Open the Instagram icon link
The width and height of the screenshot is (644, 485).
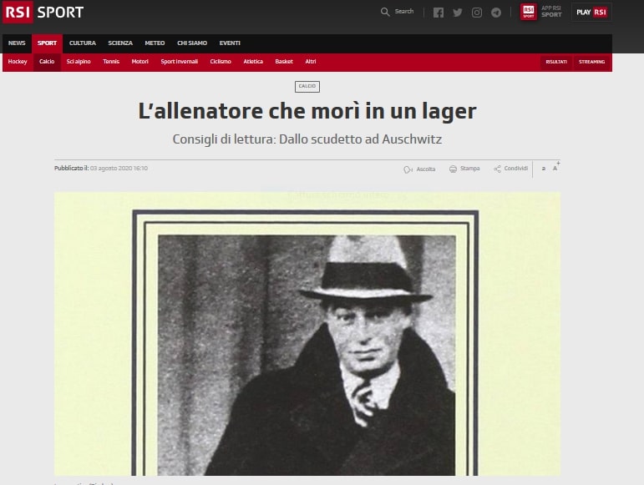[477, 13]
